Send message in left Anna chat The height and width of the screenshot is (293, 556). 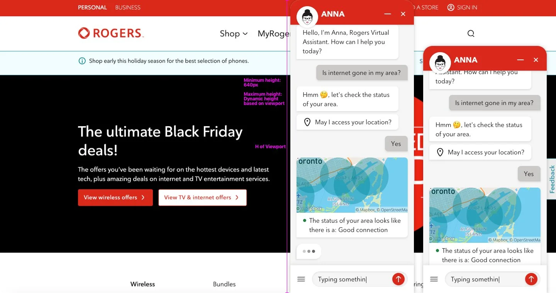click(x=398, y=279)
